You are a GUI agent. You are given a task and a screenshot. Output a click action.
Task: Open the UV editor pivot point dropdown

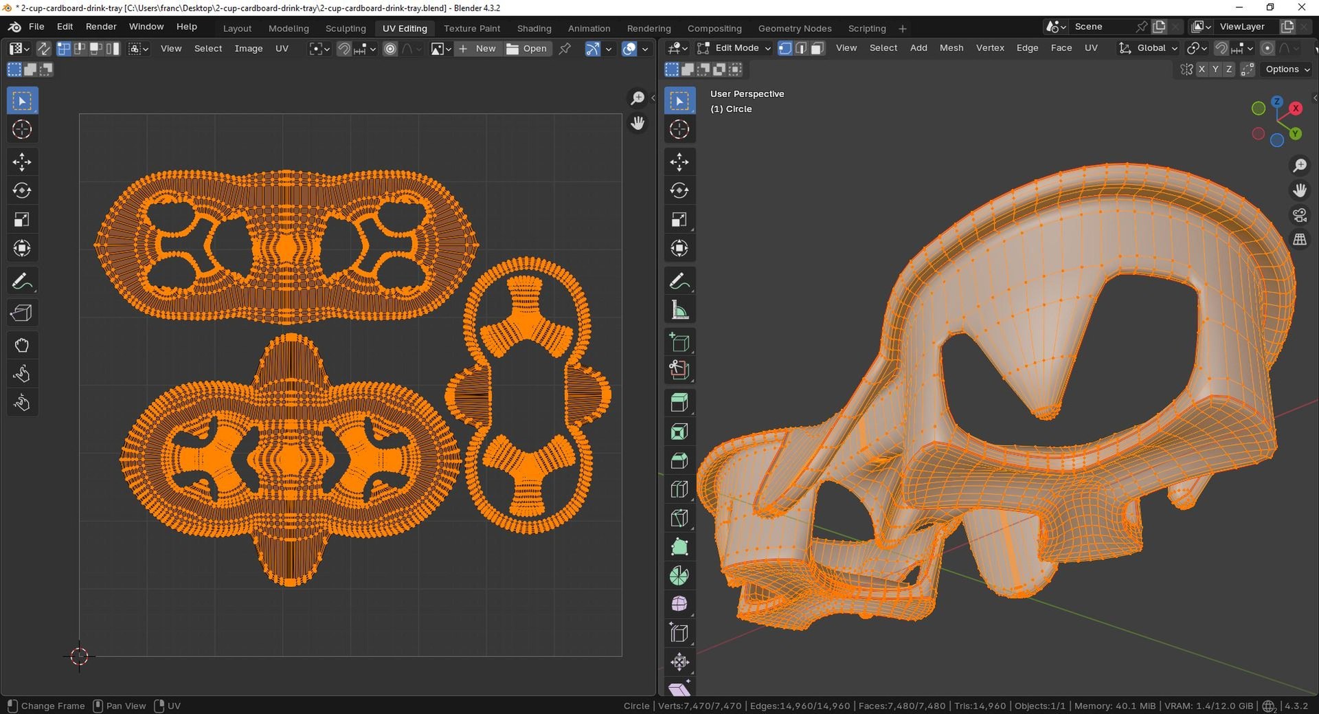click(x=319, y=49)
